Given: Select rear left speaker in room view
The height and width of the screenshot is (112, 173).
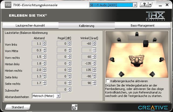Looking at the screenshot, I should 122,74.
